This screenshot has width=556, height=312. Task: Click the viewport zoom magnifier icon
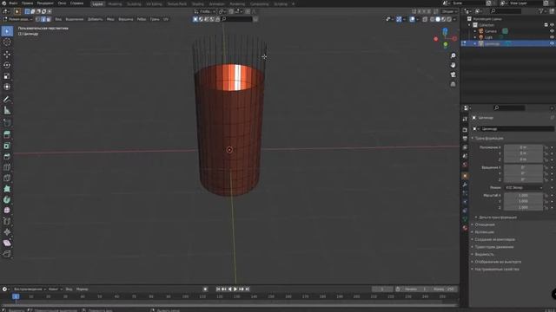(453, 55)
